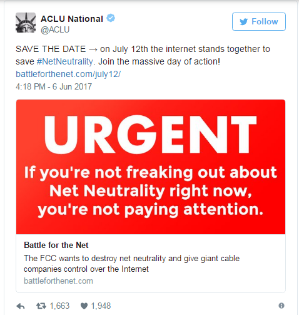Open the Battle for the Net card title

(56, 245)
